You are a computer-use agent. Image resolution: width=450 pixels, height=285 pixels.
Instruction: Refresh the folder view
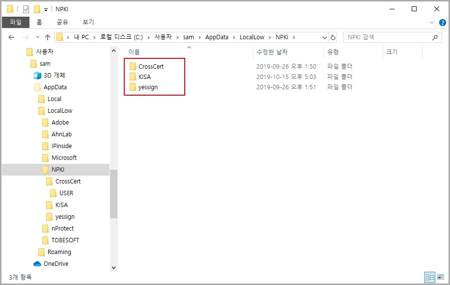333,37
